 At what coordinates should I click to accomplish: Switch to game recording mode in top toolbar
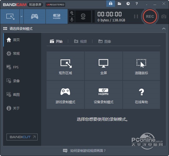point(34,17)
